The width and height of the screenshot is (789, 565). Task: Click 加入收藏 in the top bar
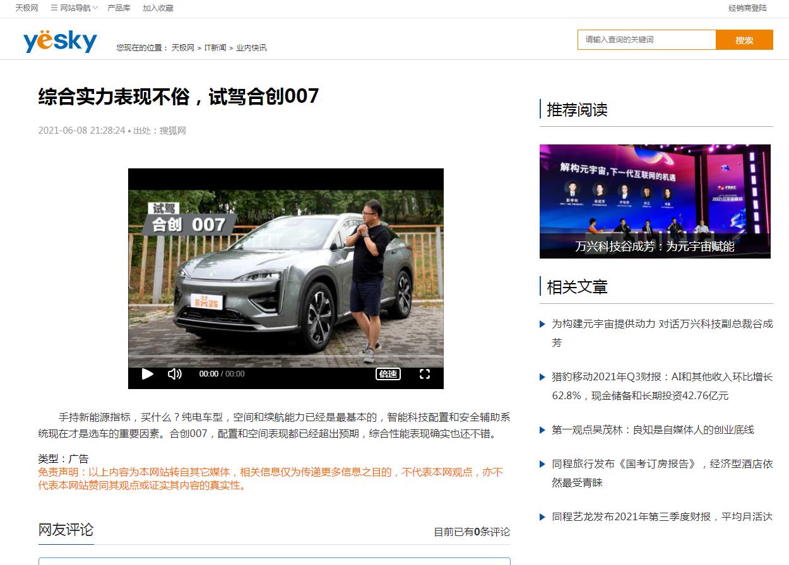pos(158,8)
